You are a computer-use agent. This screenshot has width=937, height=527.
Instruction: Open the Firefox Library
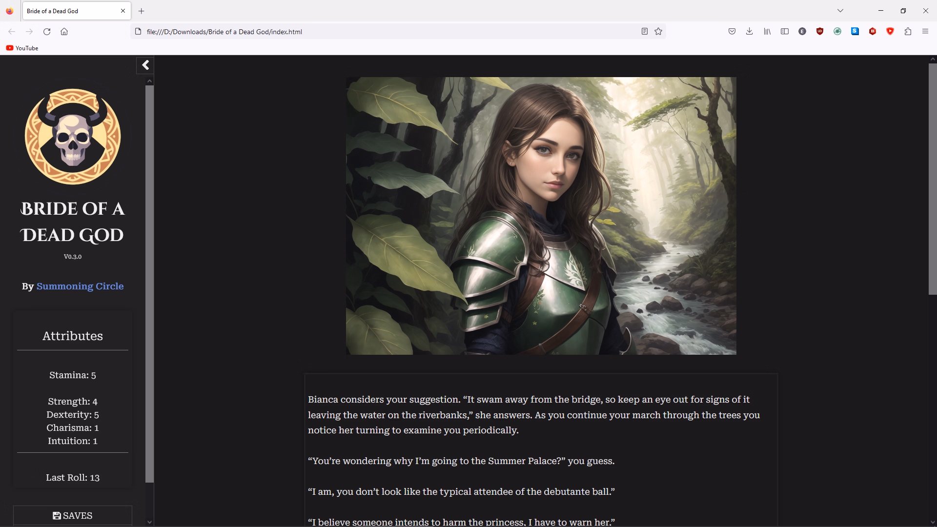766,31
